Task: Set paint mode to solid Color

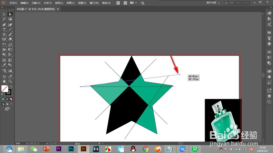Action: click(3, 99)
